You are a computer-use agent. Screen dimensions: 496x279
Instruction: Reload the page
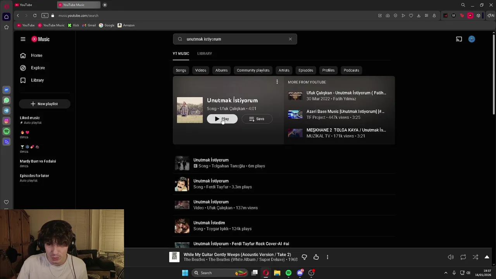(x=35, y=15)
